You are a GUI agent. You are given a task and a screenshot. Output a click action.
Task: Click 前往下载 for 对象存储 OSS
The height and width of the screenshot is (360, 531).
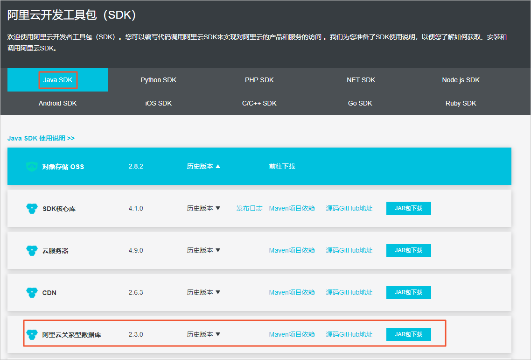[x=282, y=166]
